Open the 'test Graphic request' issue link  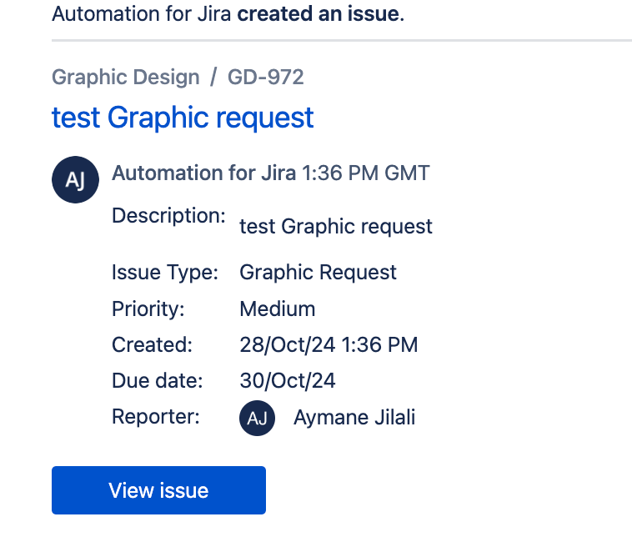tap(183, 118)
